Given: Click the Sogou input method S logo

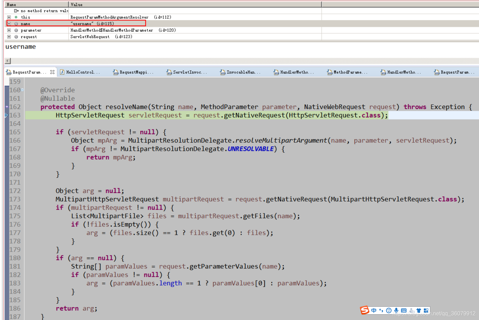Looking at the screenshot, I should 365,310.
